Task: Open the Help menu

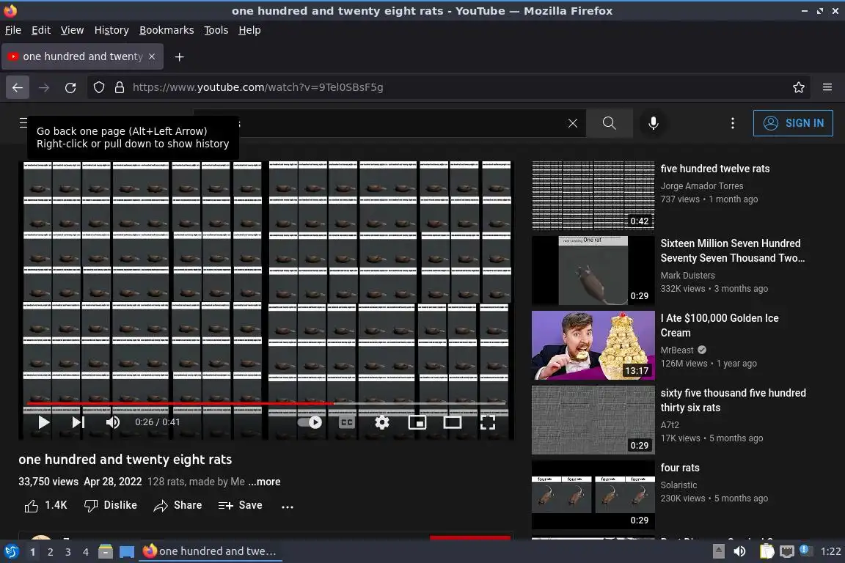Action: [249, 30]
